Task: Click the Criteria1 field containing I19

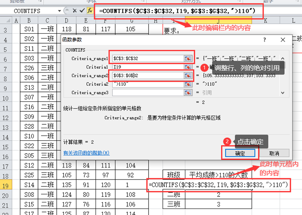Action: click(x=148, y=67)
